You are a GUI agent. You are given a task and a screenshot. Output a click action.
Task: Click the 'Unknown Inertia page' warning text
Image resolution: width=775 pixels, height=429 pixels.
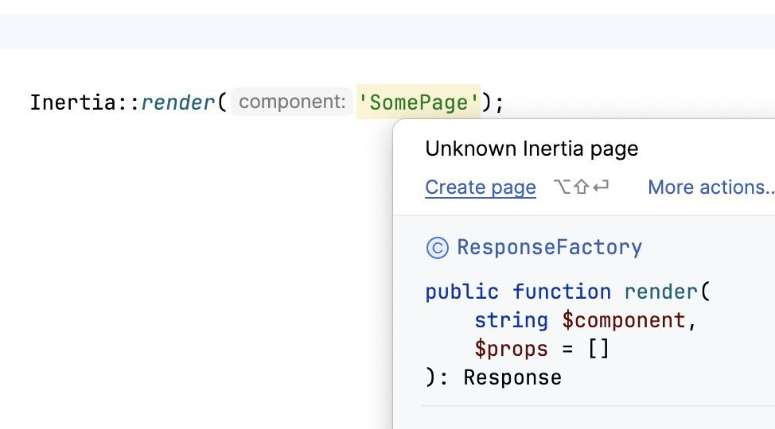[x=532, y=149]
